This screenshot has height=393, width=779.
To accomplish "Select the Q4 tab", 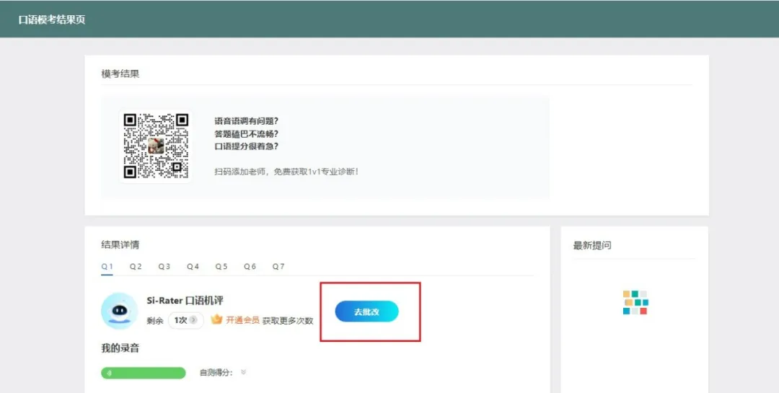I will [193, 267].
